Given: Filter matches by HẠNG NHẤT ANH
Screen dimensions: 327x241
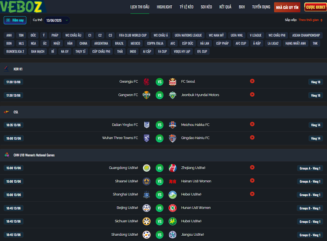Looking at the screenshot, I should point(296,44).
